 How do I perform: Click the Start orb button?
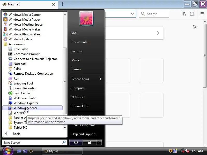[8, 151]
